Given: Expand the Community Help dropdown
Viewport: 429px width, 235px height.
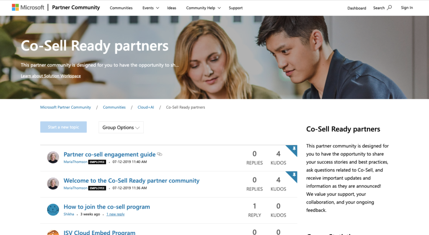Looking at the screenshot, I should pyautogui.click(x=203, y=8).
